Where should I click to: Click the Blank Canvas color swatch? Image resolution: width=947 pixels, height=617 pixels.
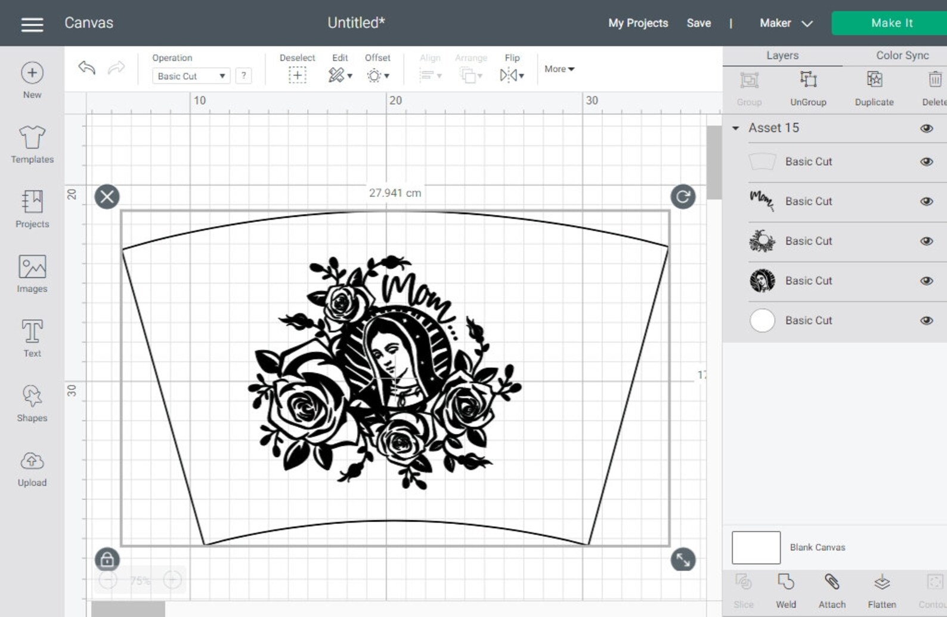coord(756,547)
